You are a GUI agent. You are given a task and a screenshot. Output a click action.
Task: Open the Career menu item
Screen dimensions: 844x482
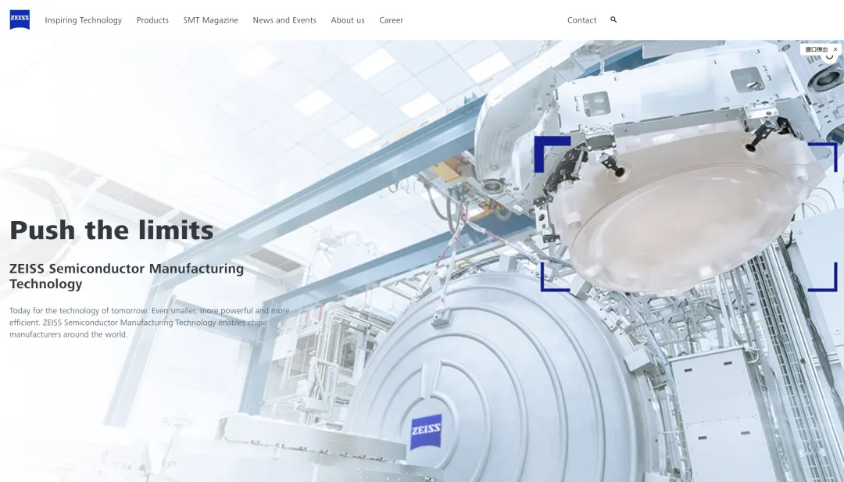[392, 20]
